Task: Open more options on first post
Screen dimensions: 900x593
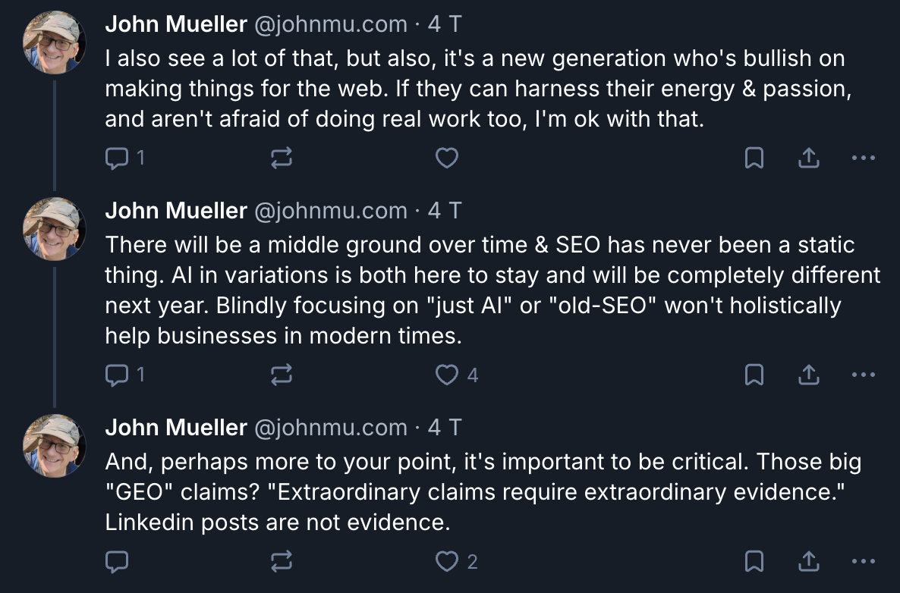Action: [x=864, y=158]
